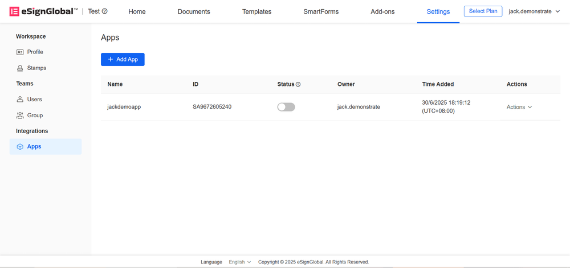Enable the jackdemoapp status toggle
Image resolution: width=570 pixels, height=268 pixels.
286,107
